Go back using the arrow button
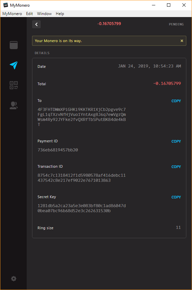This screenshot has width=192, height=290. point(36,24)
